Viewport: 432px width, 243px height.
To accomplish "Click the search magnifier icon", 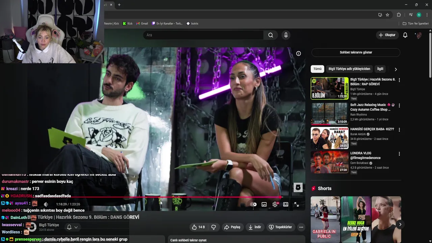I will tap(271, 35).
